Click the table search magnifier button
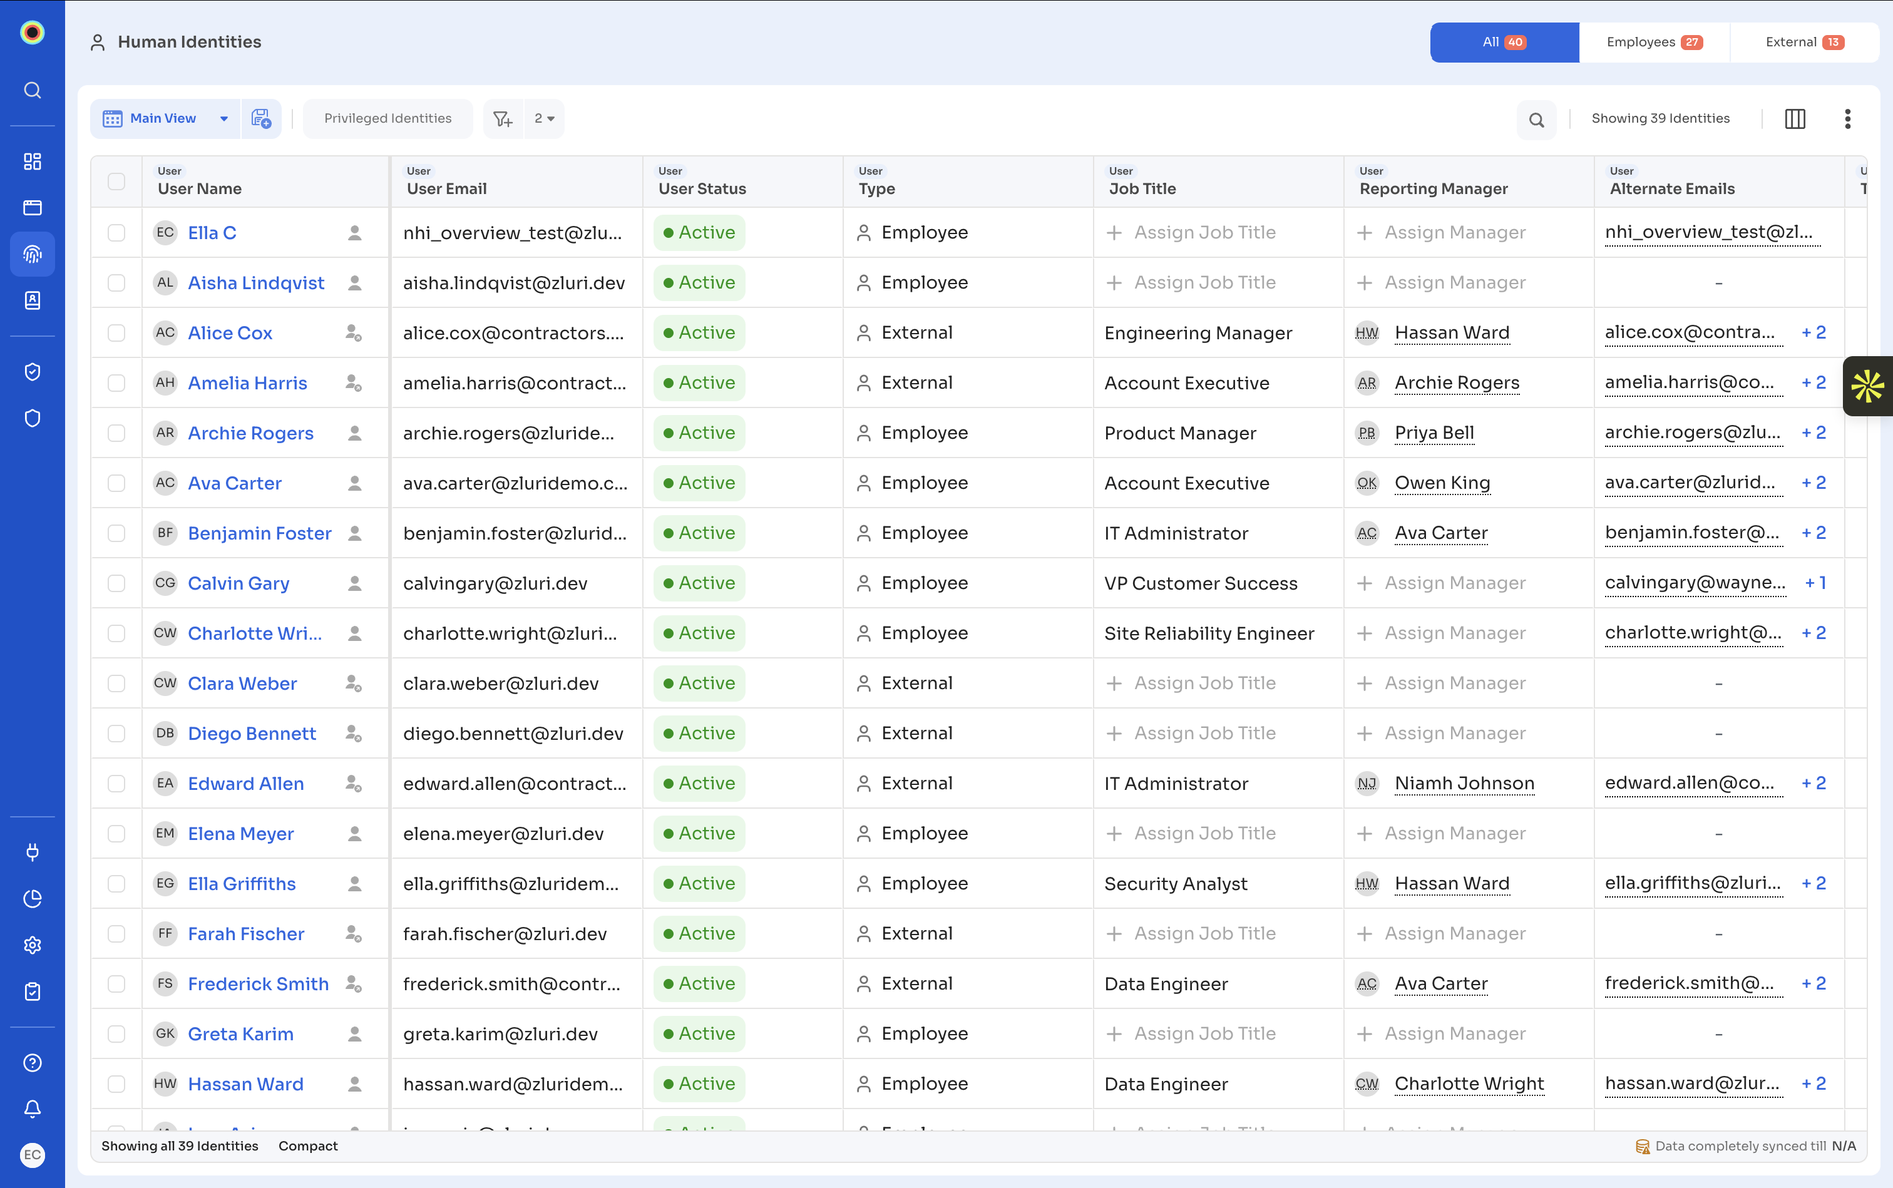The width and height of the screenshot is (1893, 1188). click(1536, 120)
